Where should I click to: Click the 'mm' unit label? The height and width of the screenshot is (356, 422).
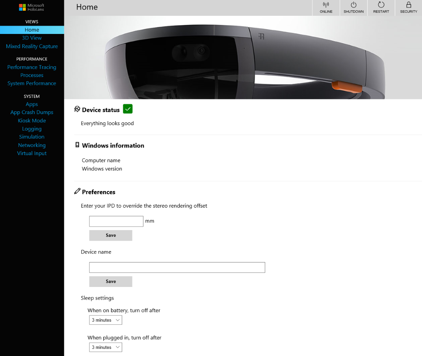click(150, 221)
